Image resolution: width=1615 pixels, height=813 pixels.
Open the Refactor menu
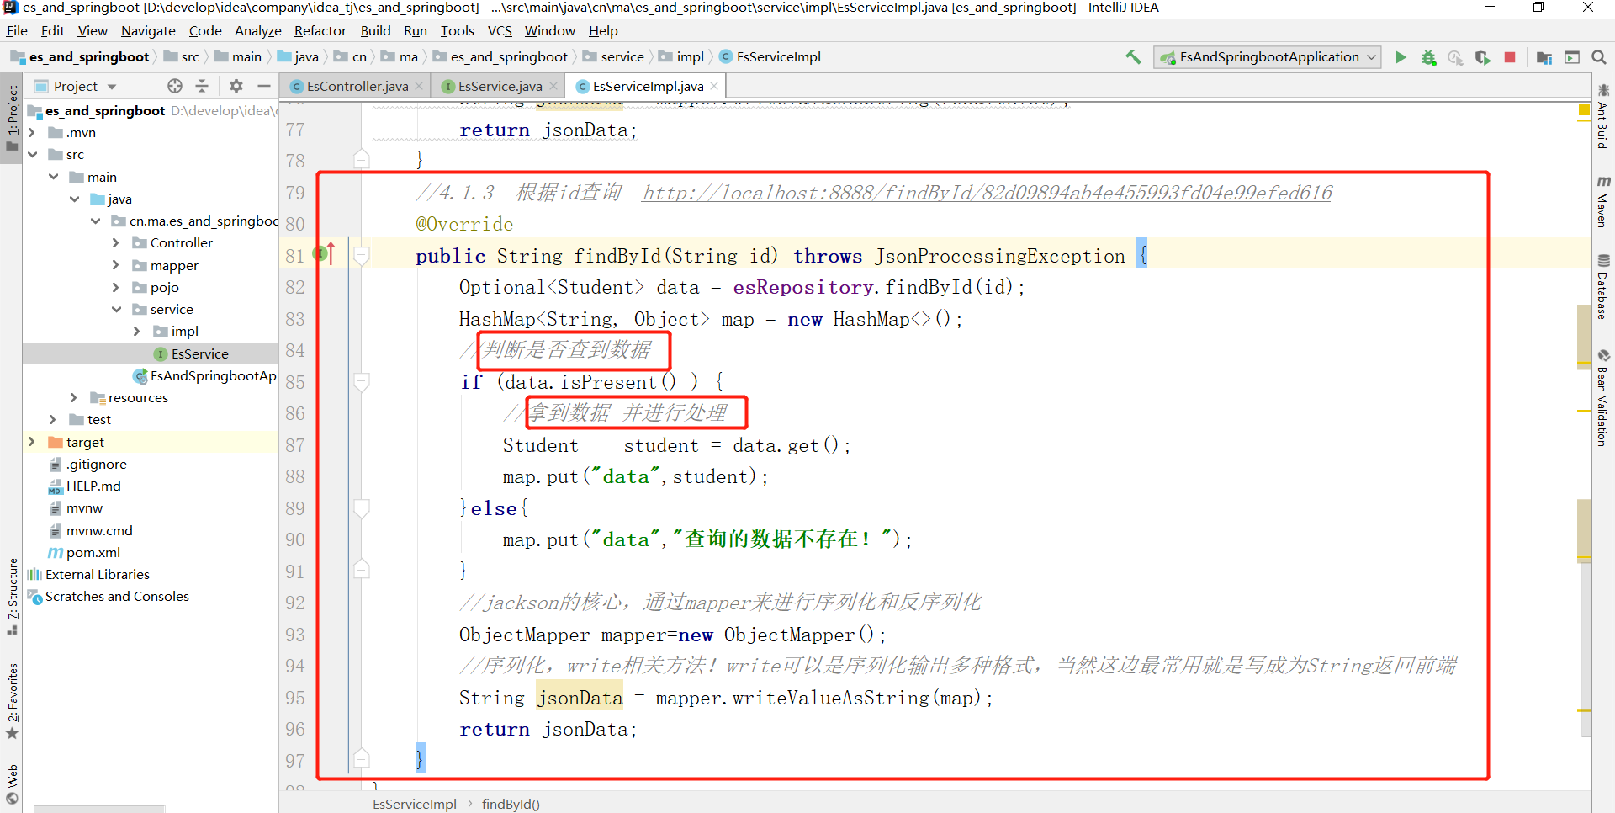(320, 30)
